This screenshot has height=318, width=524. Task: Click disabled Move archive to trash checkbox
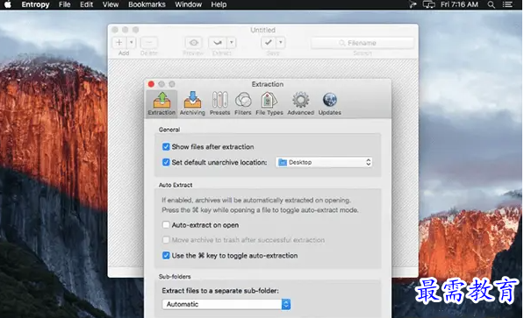(166, 240)
